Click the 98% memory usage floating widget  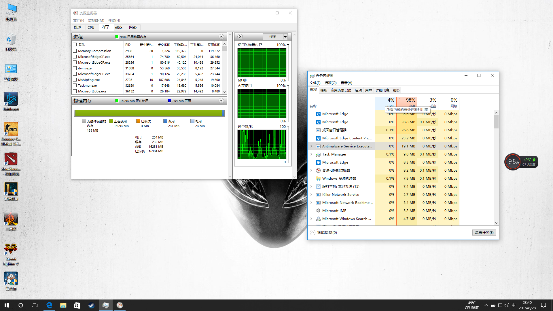513,162
